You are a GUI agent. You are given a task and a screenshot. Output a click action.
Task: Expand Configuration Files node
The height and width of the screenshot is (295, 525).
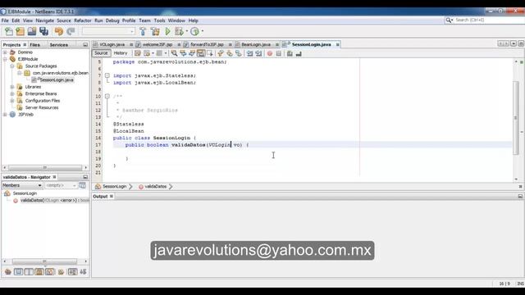pyautogui.click(x=12, y=101)
